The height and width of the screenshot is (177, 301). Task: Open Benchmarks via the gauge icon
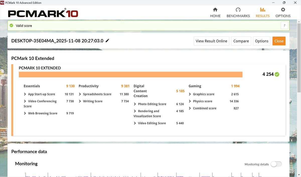click(238, 10)
